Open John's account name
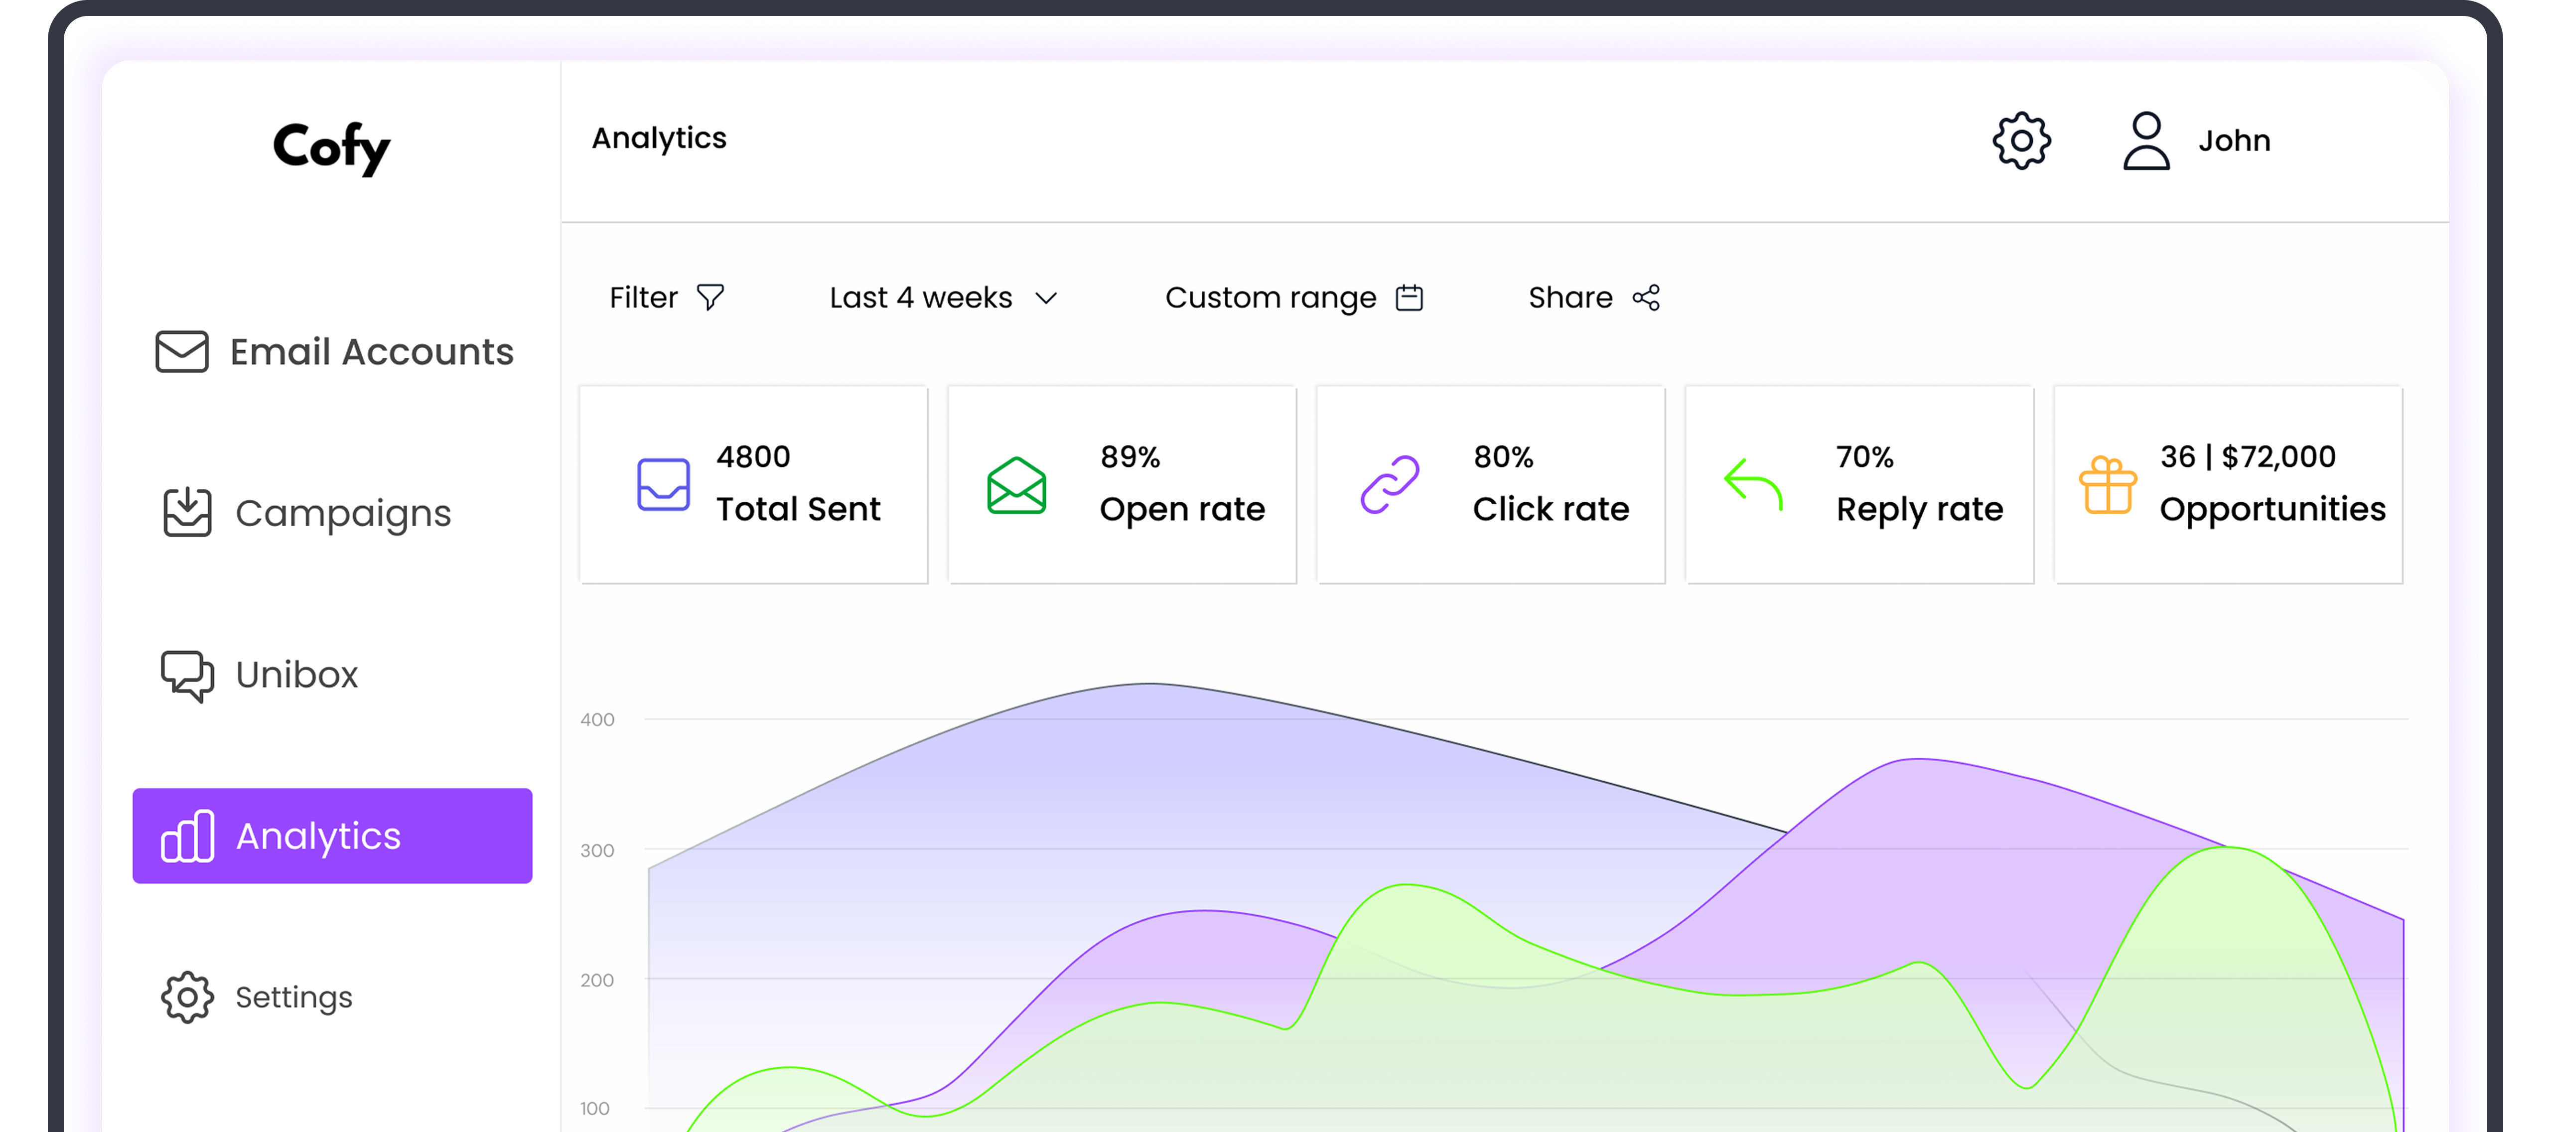This screenshot has height=1132, width=2551. pos(2234,141)
